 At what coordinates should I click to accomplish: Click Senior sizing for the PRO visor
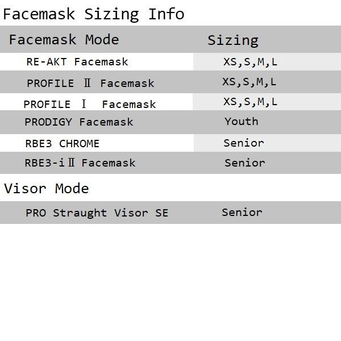242,213
